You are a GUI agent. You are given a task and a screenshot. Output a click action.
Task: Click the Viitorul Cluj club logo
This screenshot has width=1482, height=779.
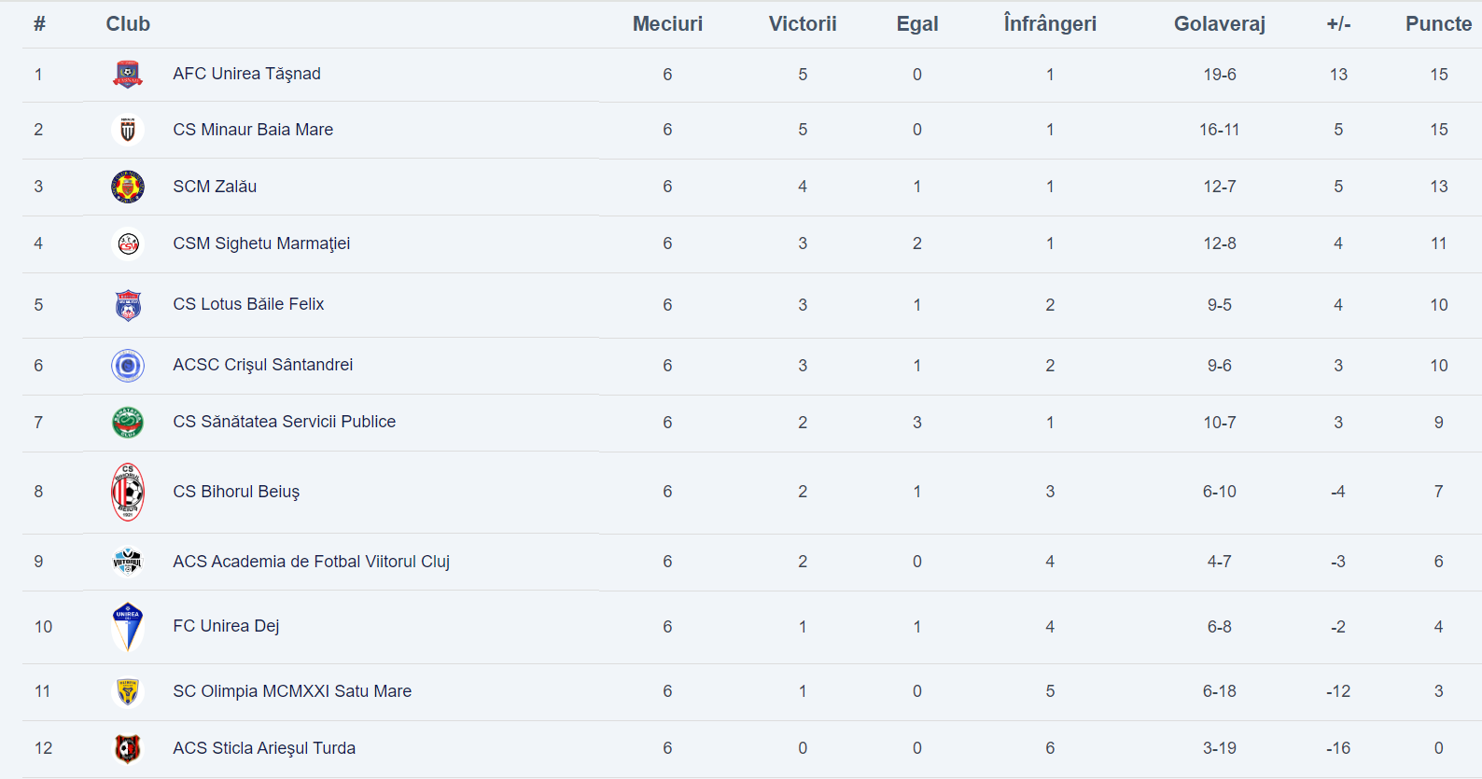pyautogui.click(x=128, y=562)
